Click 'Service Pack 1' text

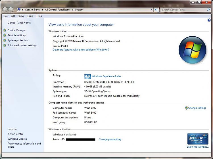(60, 46)
